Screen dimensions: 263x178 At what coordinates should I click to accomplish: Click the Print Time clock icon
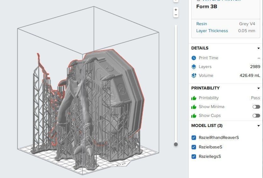(194, 58)
